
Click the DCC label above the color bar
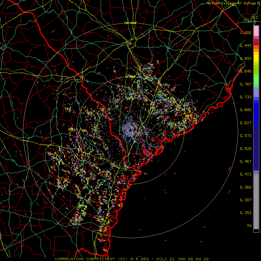coord(255,17)
